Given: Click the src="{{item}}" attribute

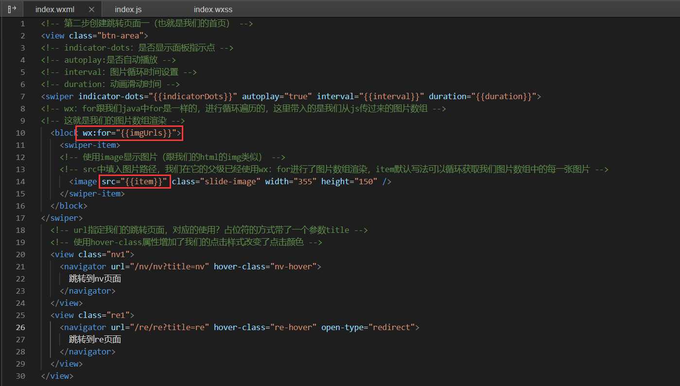Looking at the screenshot, I should [x=135, y=181].
